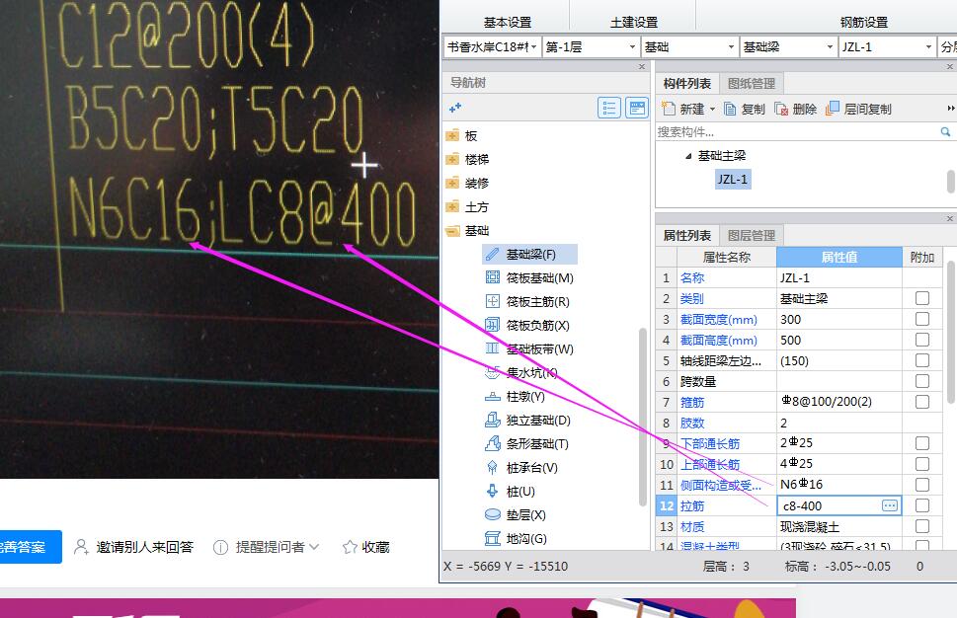This screenshot has height=618, width=957.
Task: Open the 属性列表 tab
Action: (686, 236)
